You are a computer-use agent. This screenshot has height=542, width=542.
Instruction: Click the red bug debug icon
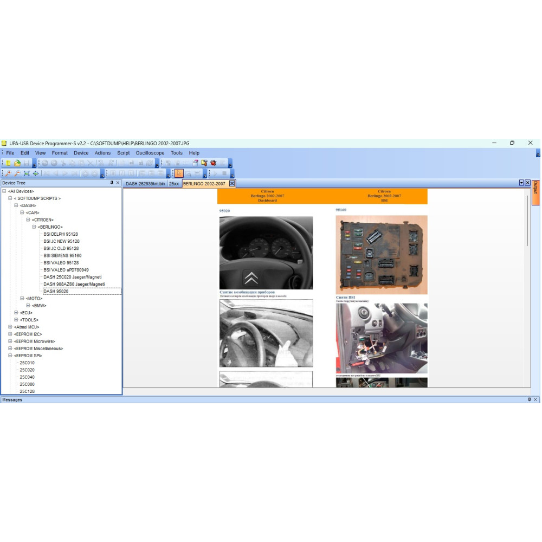click(x=213, y=163)
